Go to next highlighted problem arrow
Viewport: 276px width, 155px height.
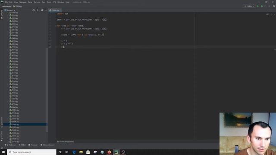pyautogui.click(x=274, y=14)
